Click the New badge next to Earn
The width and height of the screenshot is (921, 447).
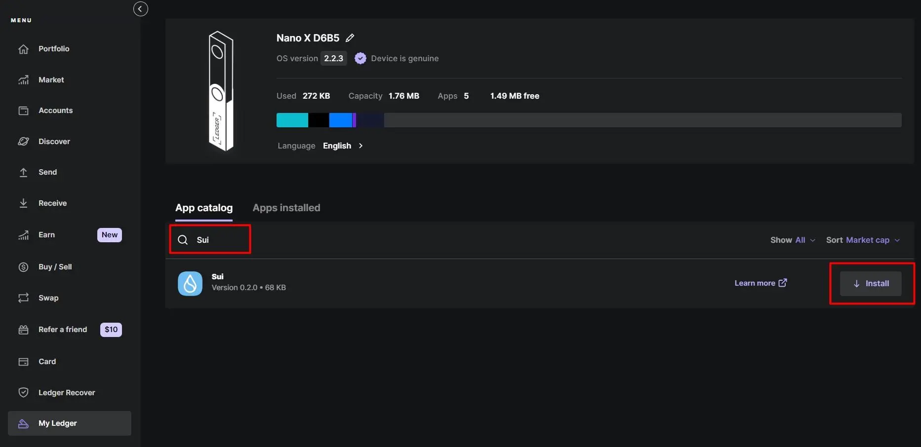[x=110, y=235]
